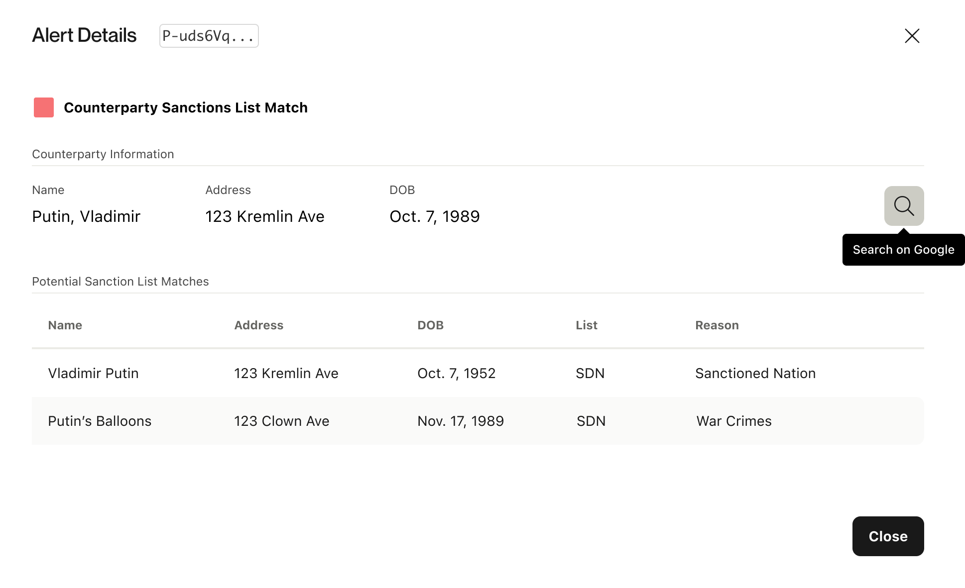Click the Reason column header
965x588 pixels.
pos(717,325)
